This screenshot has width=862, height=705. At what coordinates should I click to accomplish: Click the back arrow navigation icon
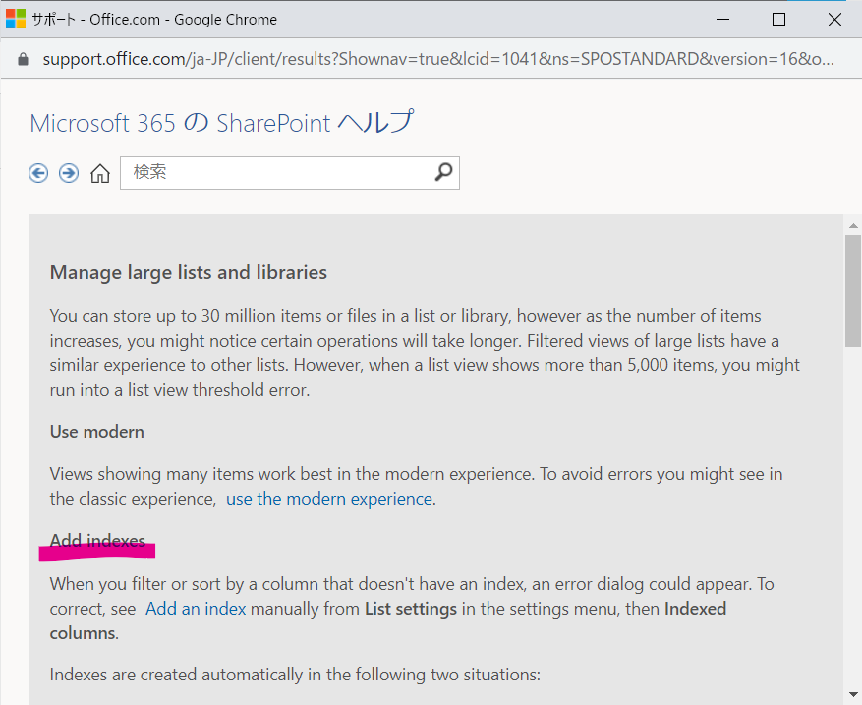click(x=38, y=173)
